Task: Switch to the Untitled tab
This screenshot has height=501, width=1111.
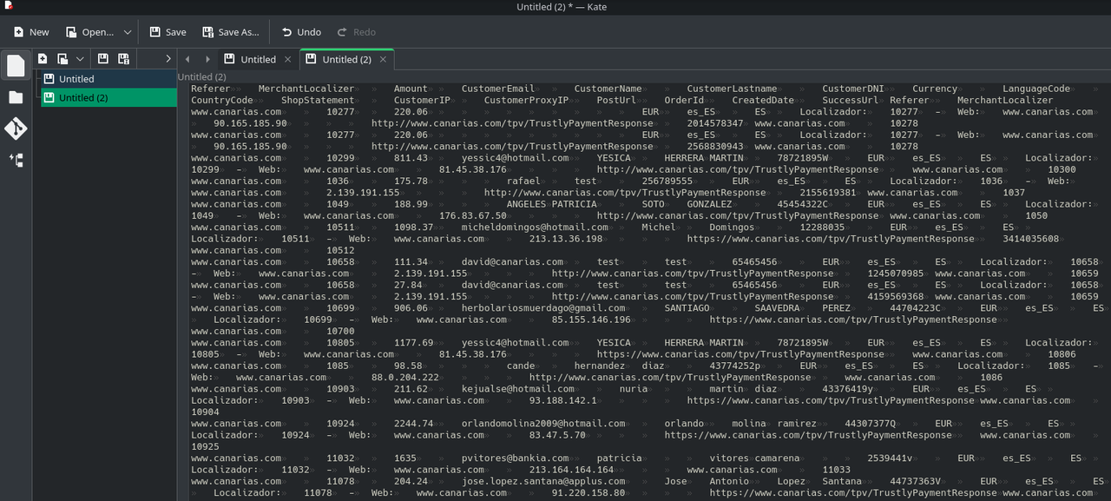Action: tap(257, 60)
